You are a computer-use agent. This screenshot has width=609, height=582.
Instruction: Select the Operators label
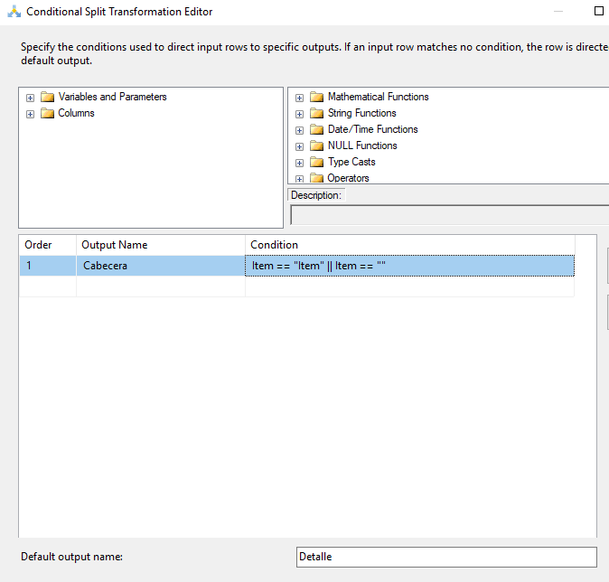348,178
